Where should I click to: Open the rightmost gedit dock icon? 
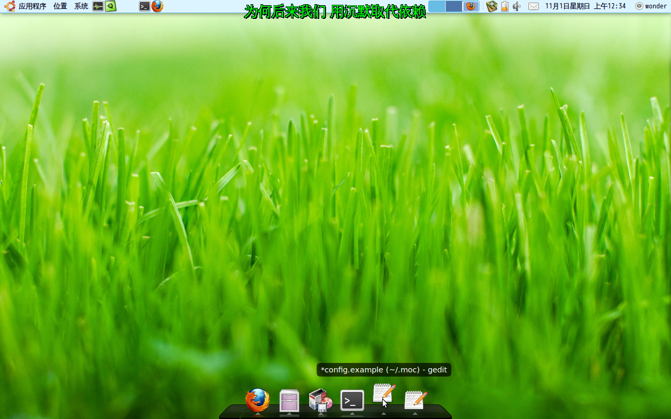point(416,400)
